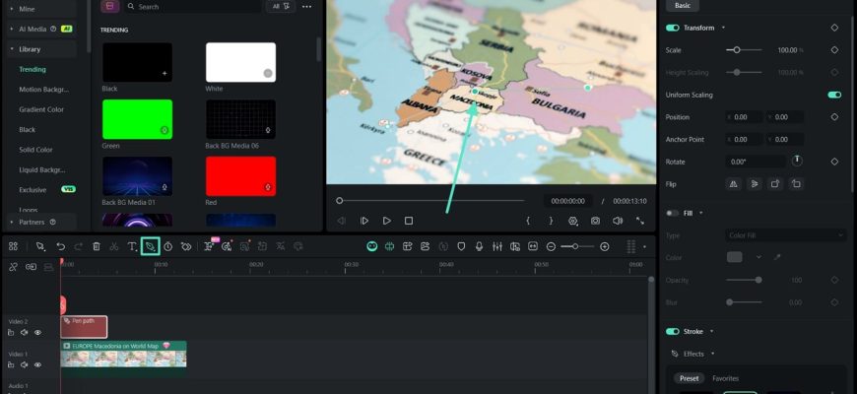This screenshot has width=857, height=394.
Task: Select the Pen tool in timeline toolbar
Action: coord(151,246)
